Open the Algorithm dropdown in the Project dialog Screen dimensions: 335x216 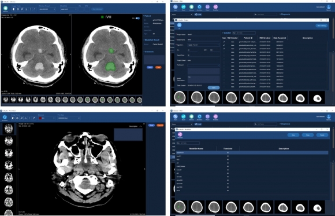click(203, 45)
